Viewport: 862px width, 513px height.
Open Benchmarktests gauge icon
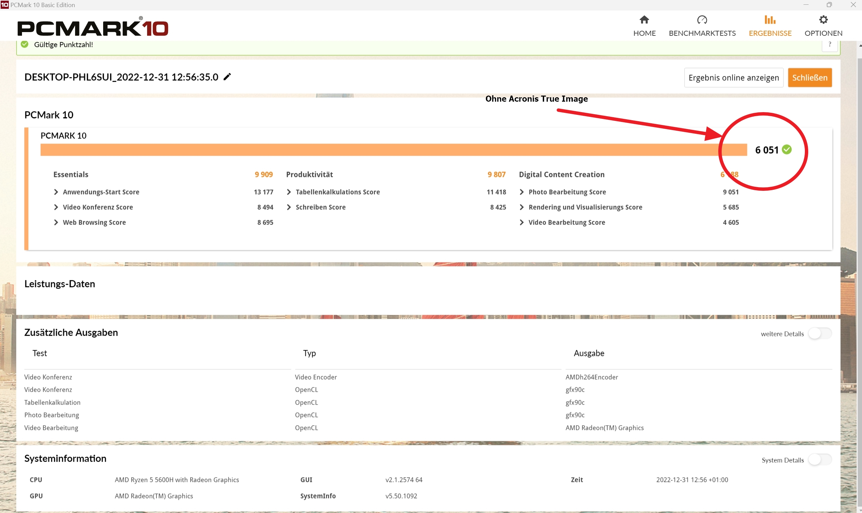[702, 20]
